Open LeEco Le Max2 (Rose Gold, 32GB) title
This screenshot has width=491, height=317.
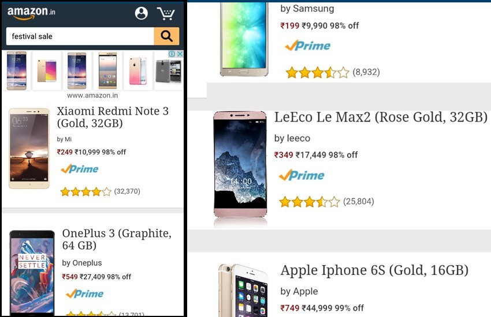(x=381, y=118)
